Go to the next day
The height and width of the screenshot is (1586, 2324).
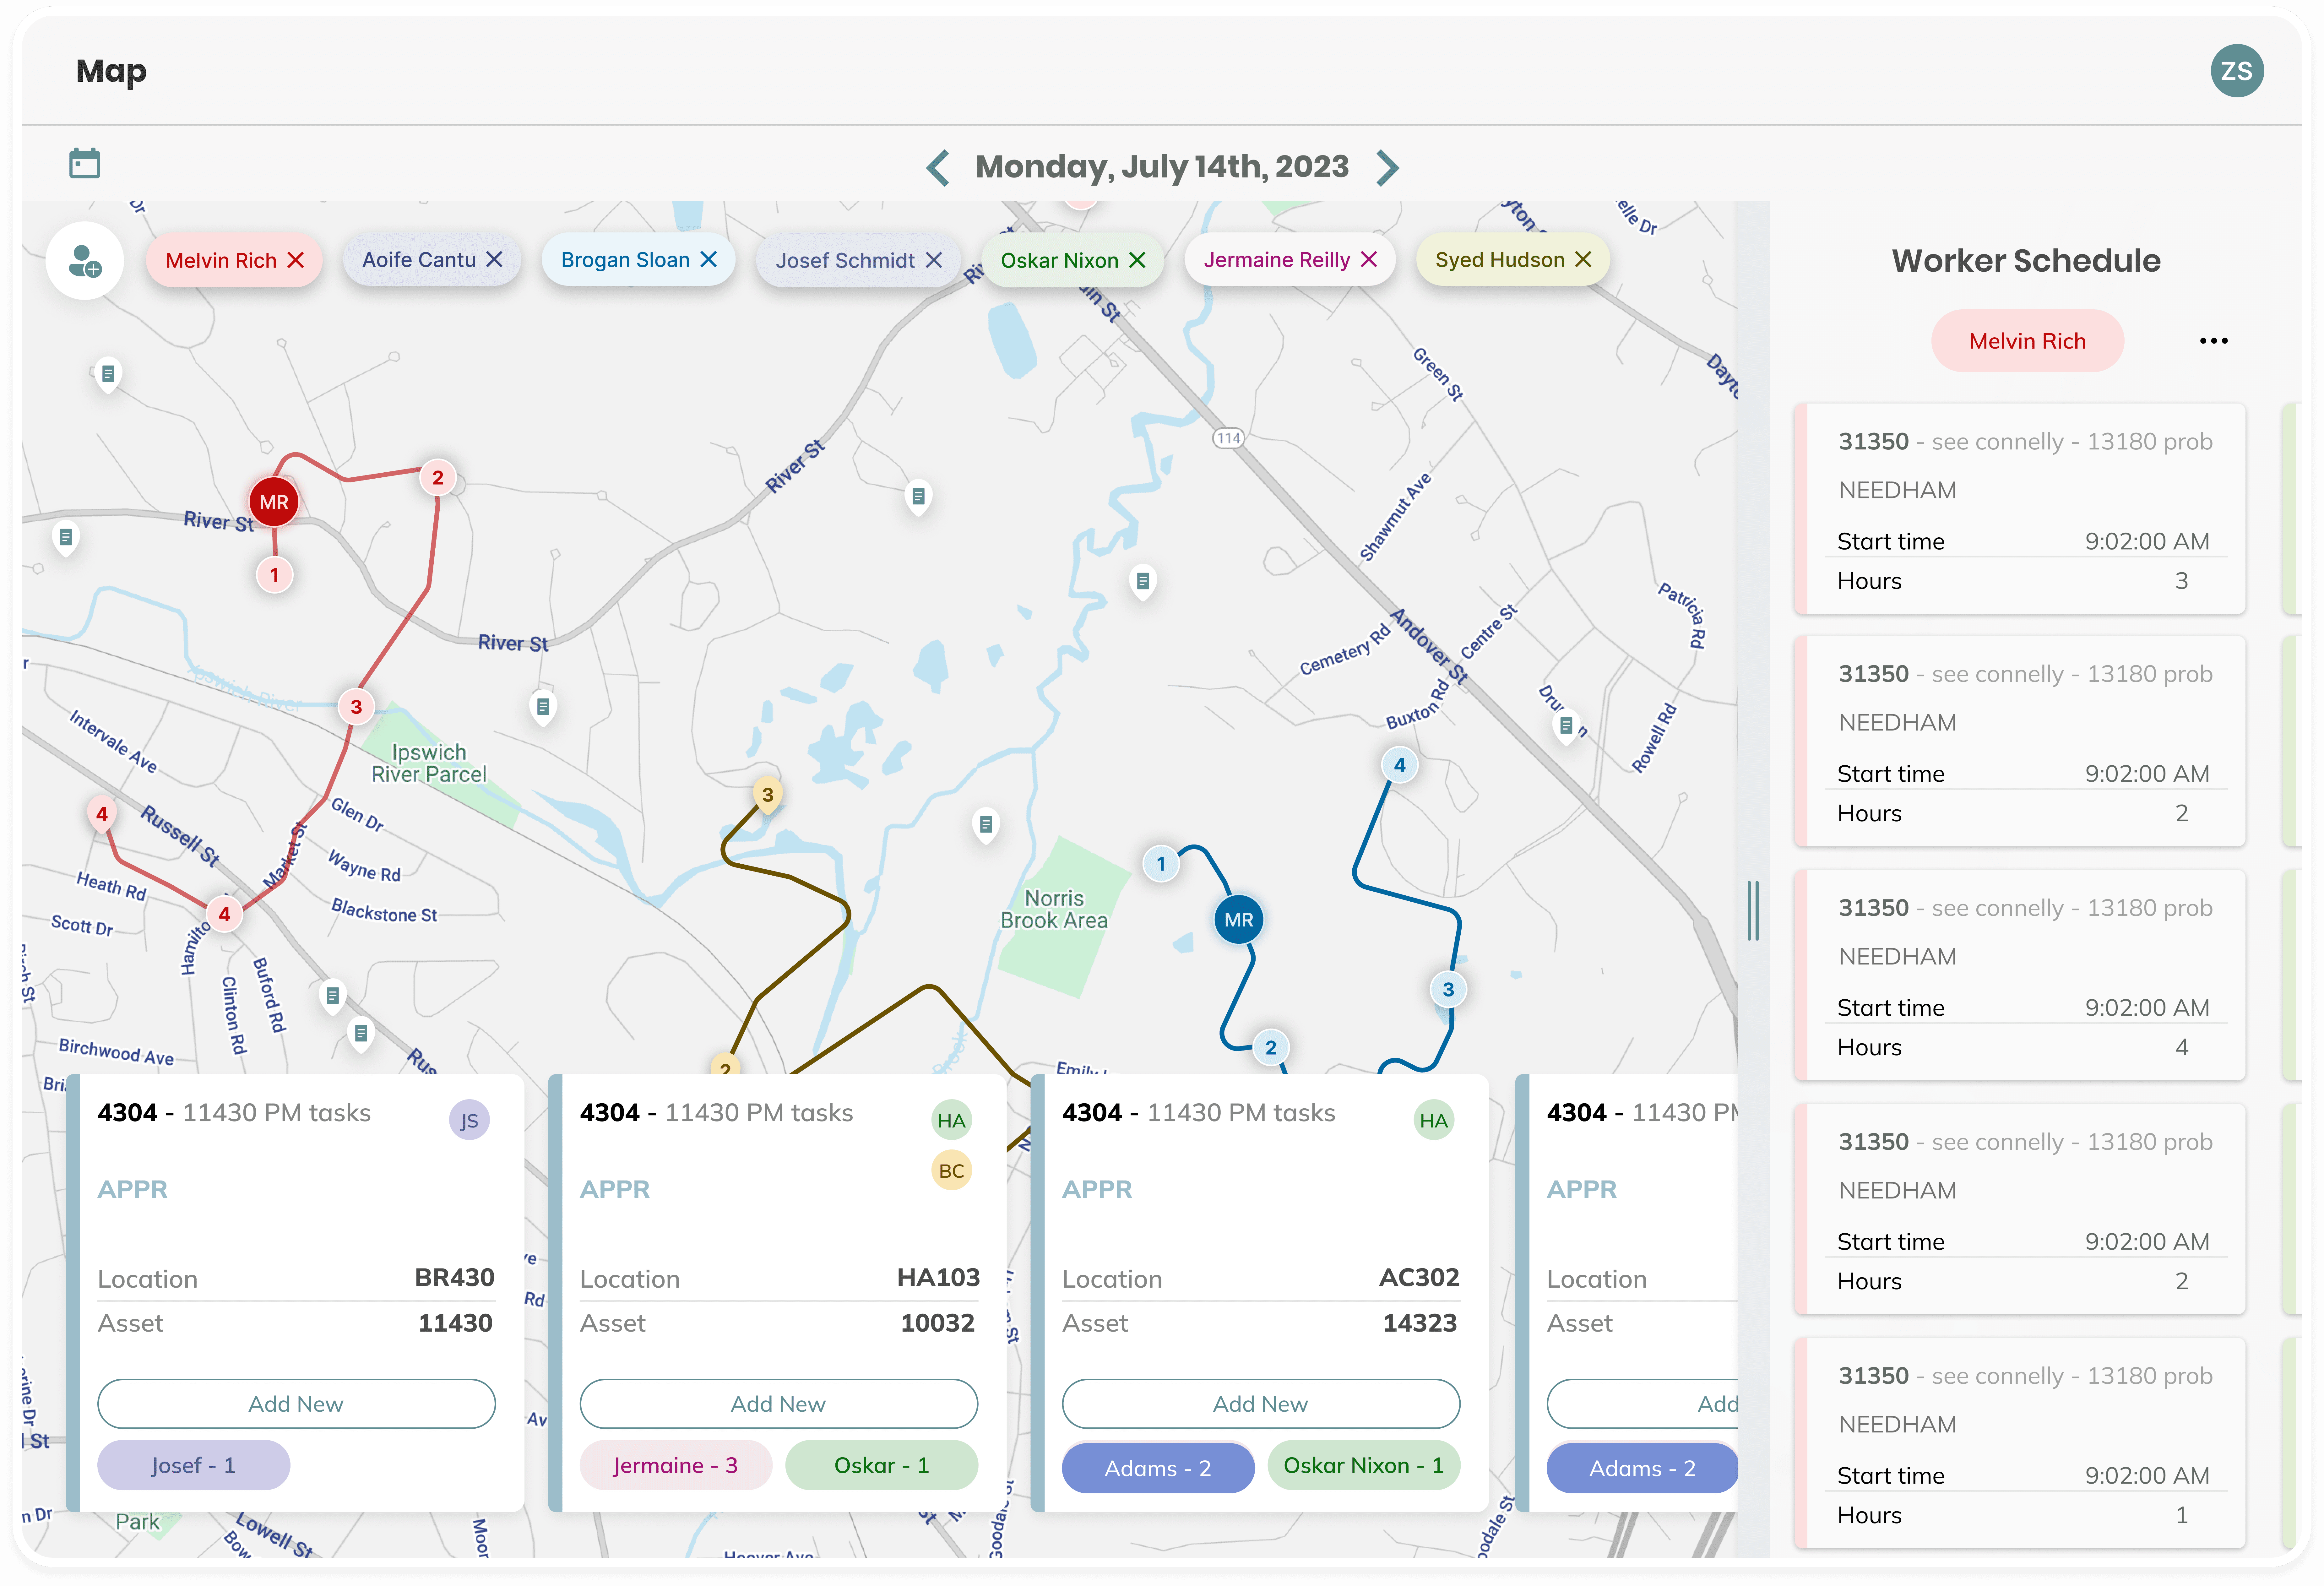click(x=1387, y=167)
